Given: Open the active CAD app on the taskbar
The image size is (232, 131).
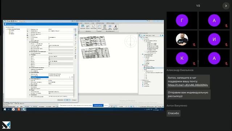Looking at the screenshot, I should click(x=24, y=109).
